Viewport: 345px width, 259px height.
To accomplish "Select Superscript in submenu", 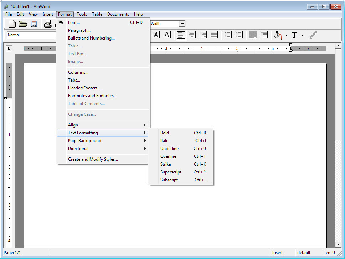I will 181,172.
